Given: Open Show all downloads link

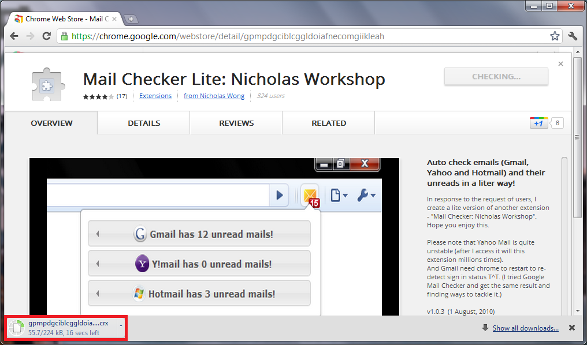Looking at the screenshot, I should (x=526, y=328).
